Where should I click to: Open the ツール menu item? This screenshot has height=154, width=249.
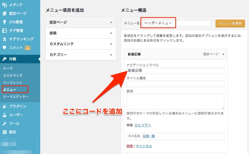pyautogui.click(x=14, y=123)
